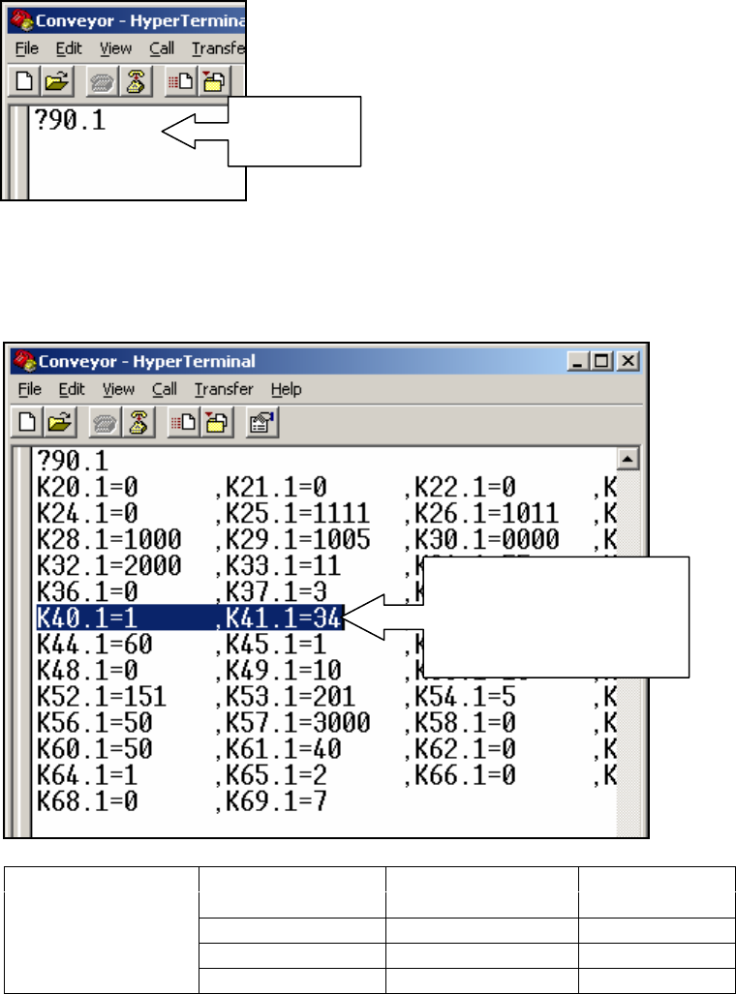Click the K20.1=0 value
The image size is (736, 994).
[87, 488]
